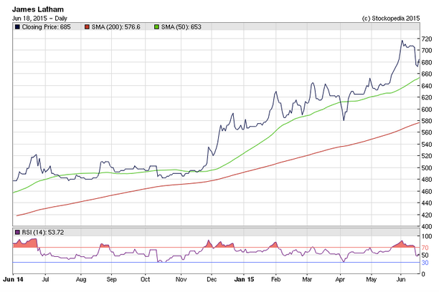Click the red SMA (200) legend swatch
439x292 pixels.
[87, 27]
